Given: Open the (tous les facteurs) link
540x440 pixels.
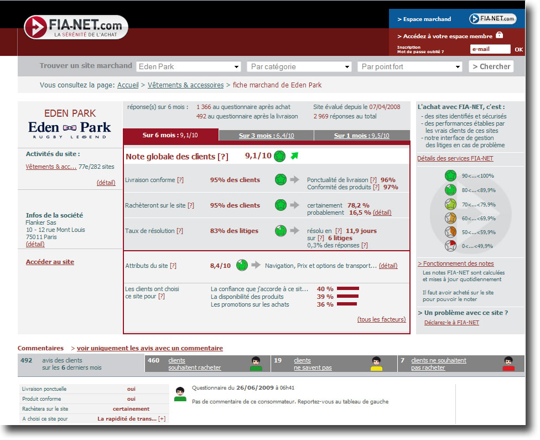Looking at the screenshot, I should (x=381, y=319).
